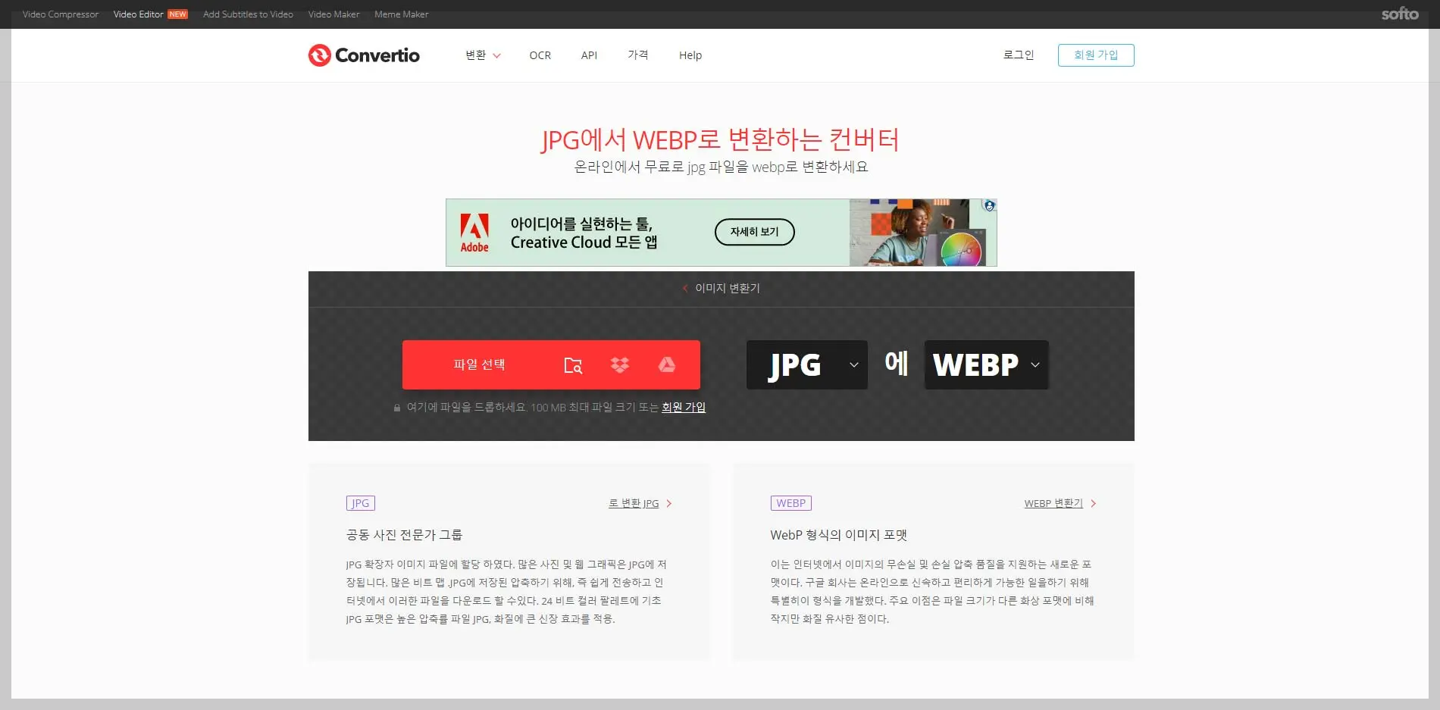This screenshot has height=710, width=1440.
Task: Expand the 변환 menu in header
Action: point(483,55)
